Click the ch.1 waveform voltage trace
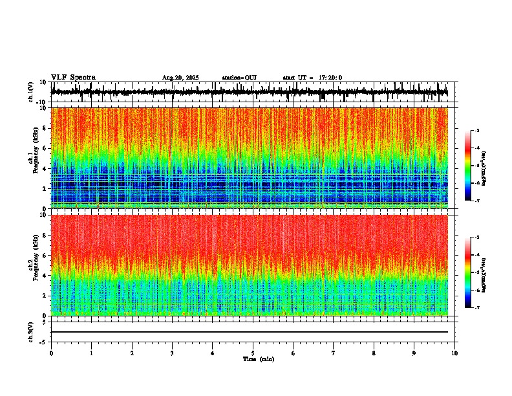The height and width of the screenshot is (396, 512). 249,92
